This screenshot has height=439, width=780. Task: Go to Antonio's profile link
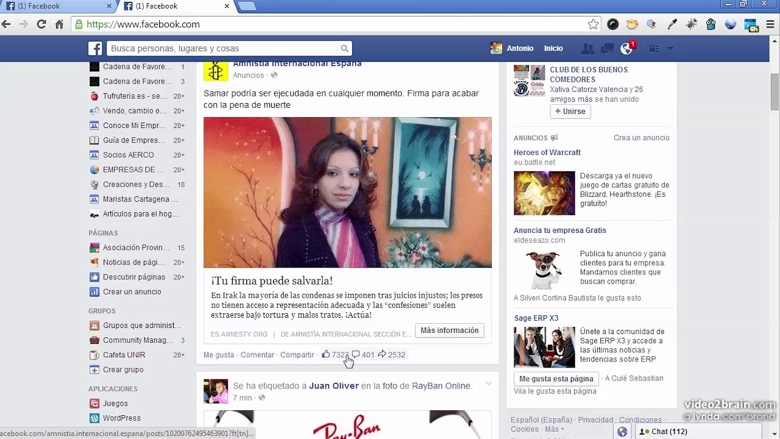tap(520, 48)
